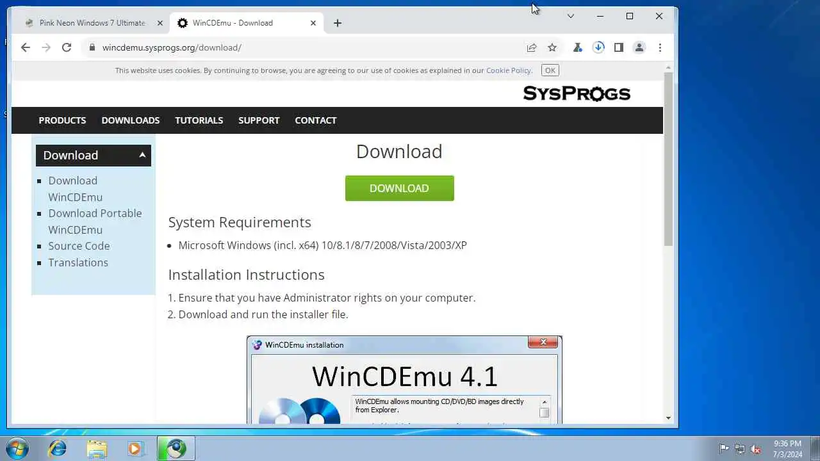Bookmark this page with the star icon
This screenshot has width=820, height=461.
[x=552, y=47]
